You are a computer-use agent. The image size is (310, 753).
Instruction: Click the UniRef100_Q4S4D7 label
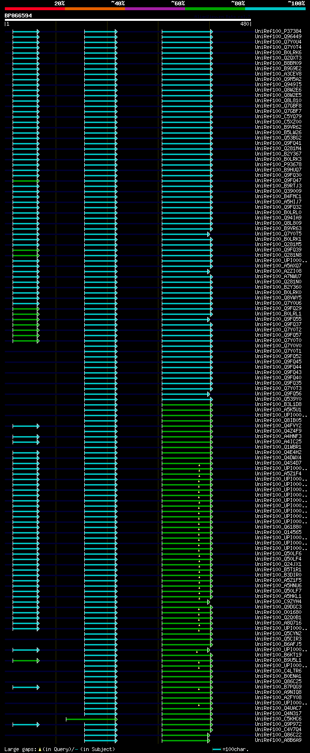point(278,463)
